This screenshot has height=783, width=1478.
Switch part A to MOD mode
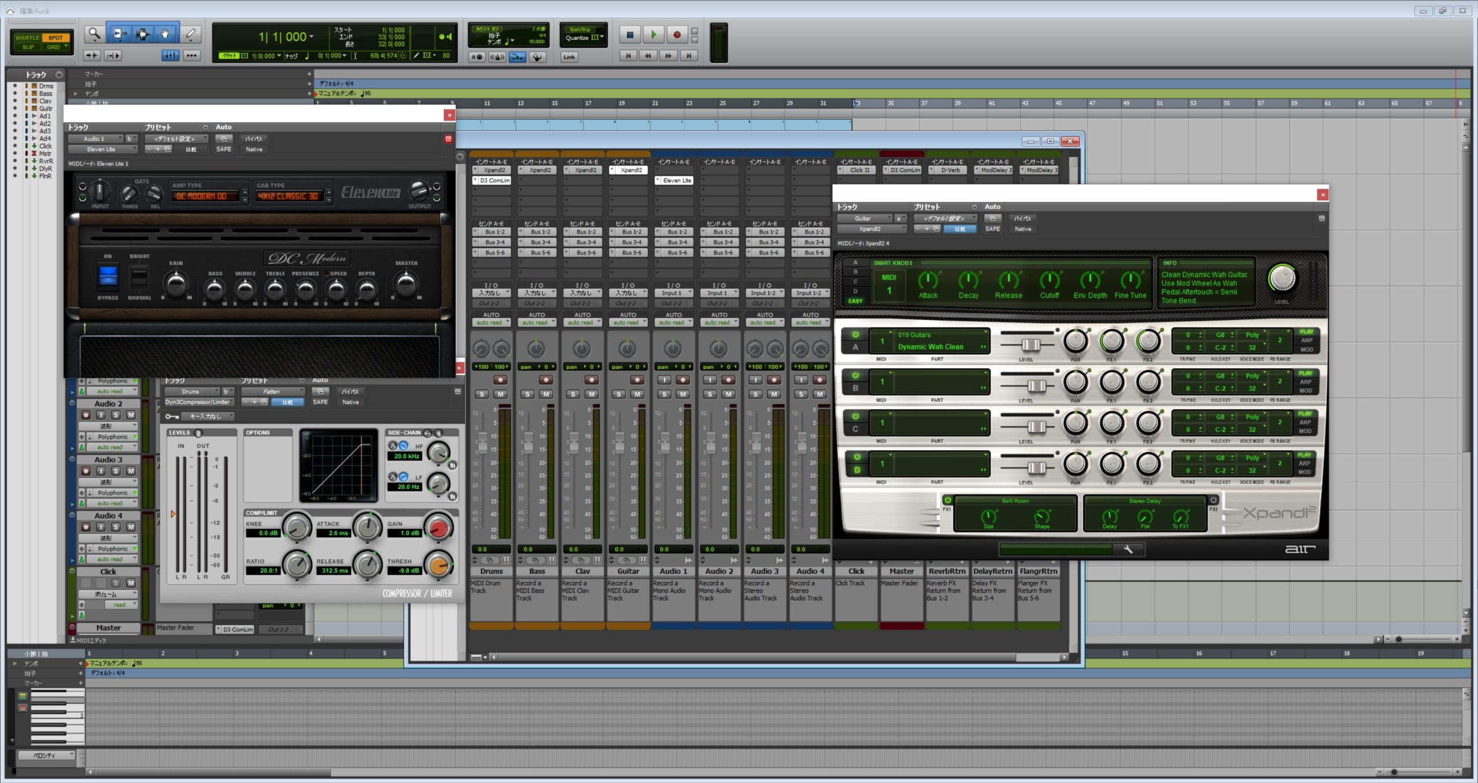click(1307, 350)
